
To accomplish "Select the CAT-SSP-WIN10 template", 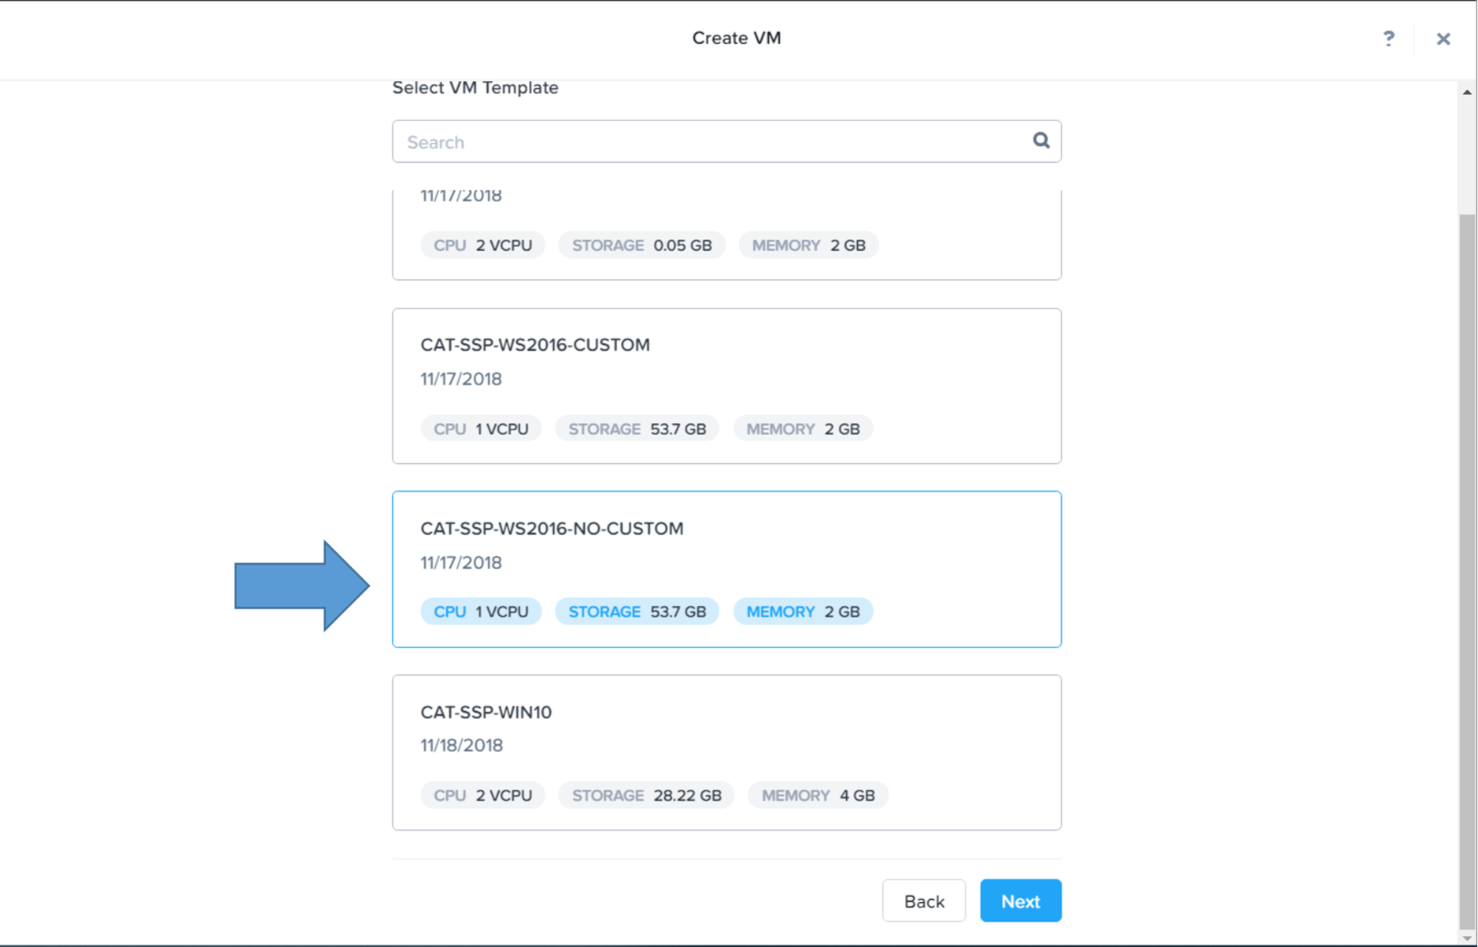I will pyautogui.click(x=726, y=753).
